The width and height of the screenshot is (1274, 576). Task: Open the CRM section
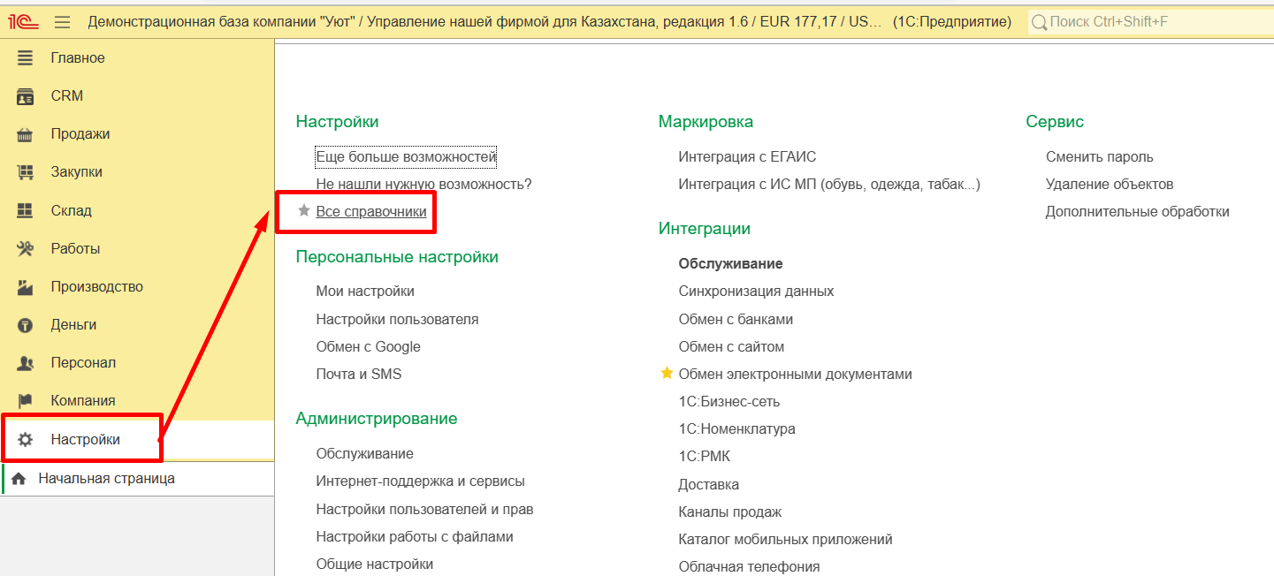coord(66,96)
